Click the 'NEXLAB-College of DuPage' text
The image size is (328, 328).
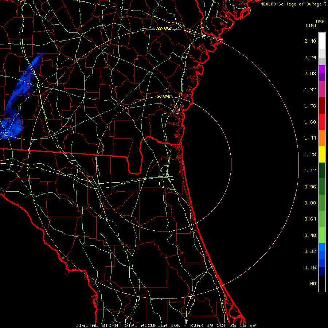click(291, 4)
